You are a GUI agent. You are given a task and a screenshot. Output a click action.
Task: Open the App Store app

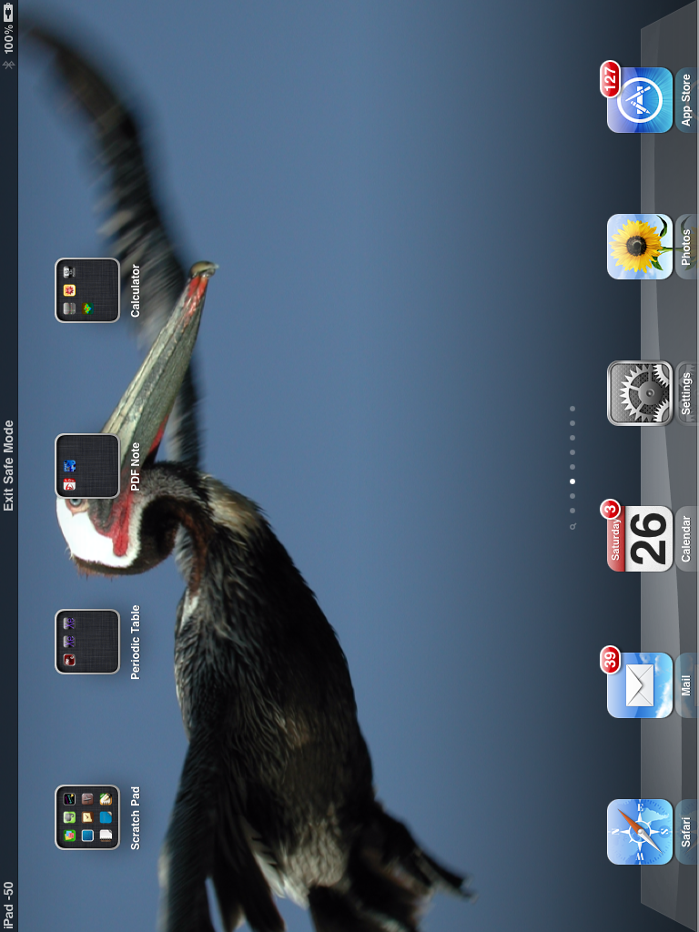[x=640, y=100]
